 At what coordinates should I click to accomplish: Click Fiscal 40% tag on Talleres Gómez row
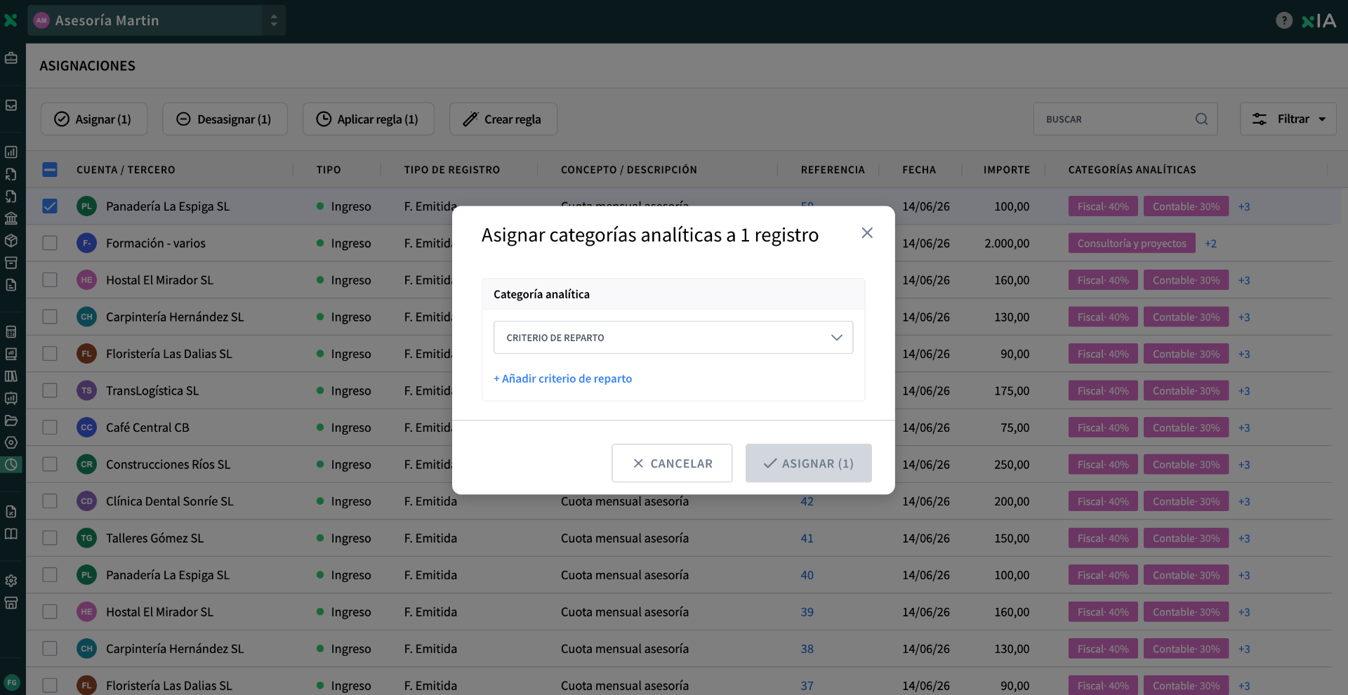click(1103, 538)
